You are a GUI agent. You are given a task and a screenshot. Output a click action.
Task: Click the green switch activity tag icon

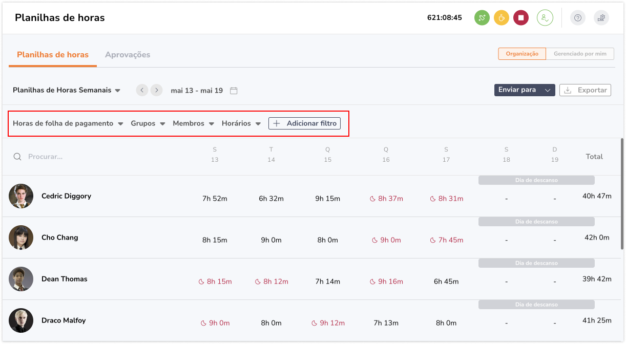pos(482,18)
